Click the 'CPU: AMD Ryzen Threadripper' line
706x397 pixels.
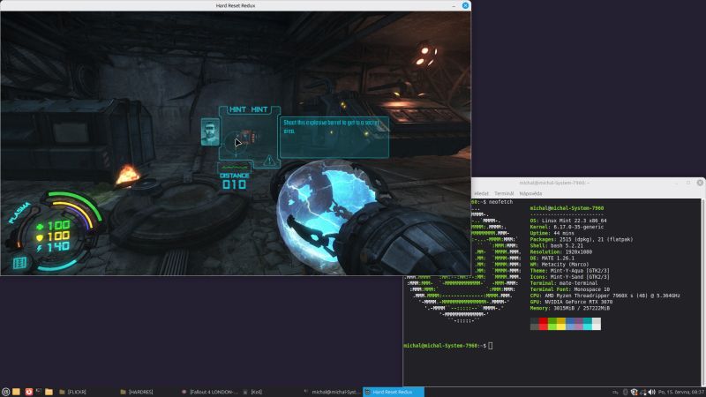click(x=605, y=296)
